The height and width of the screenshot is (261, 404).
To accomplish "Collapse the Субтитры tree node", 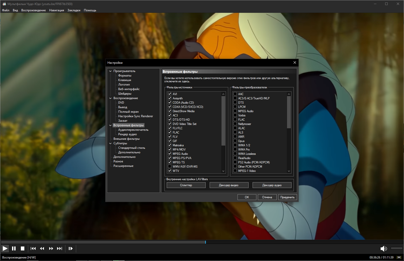I will pyautogui.click(x=110, y=143).
